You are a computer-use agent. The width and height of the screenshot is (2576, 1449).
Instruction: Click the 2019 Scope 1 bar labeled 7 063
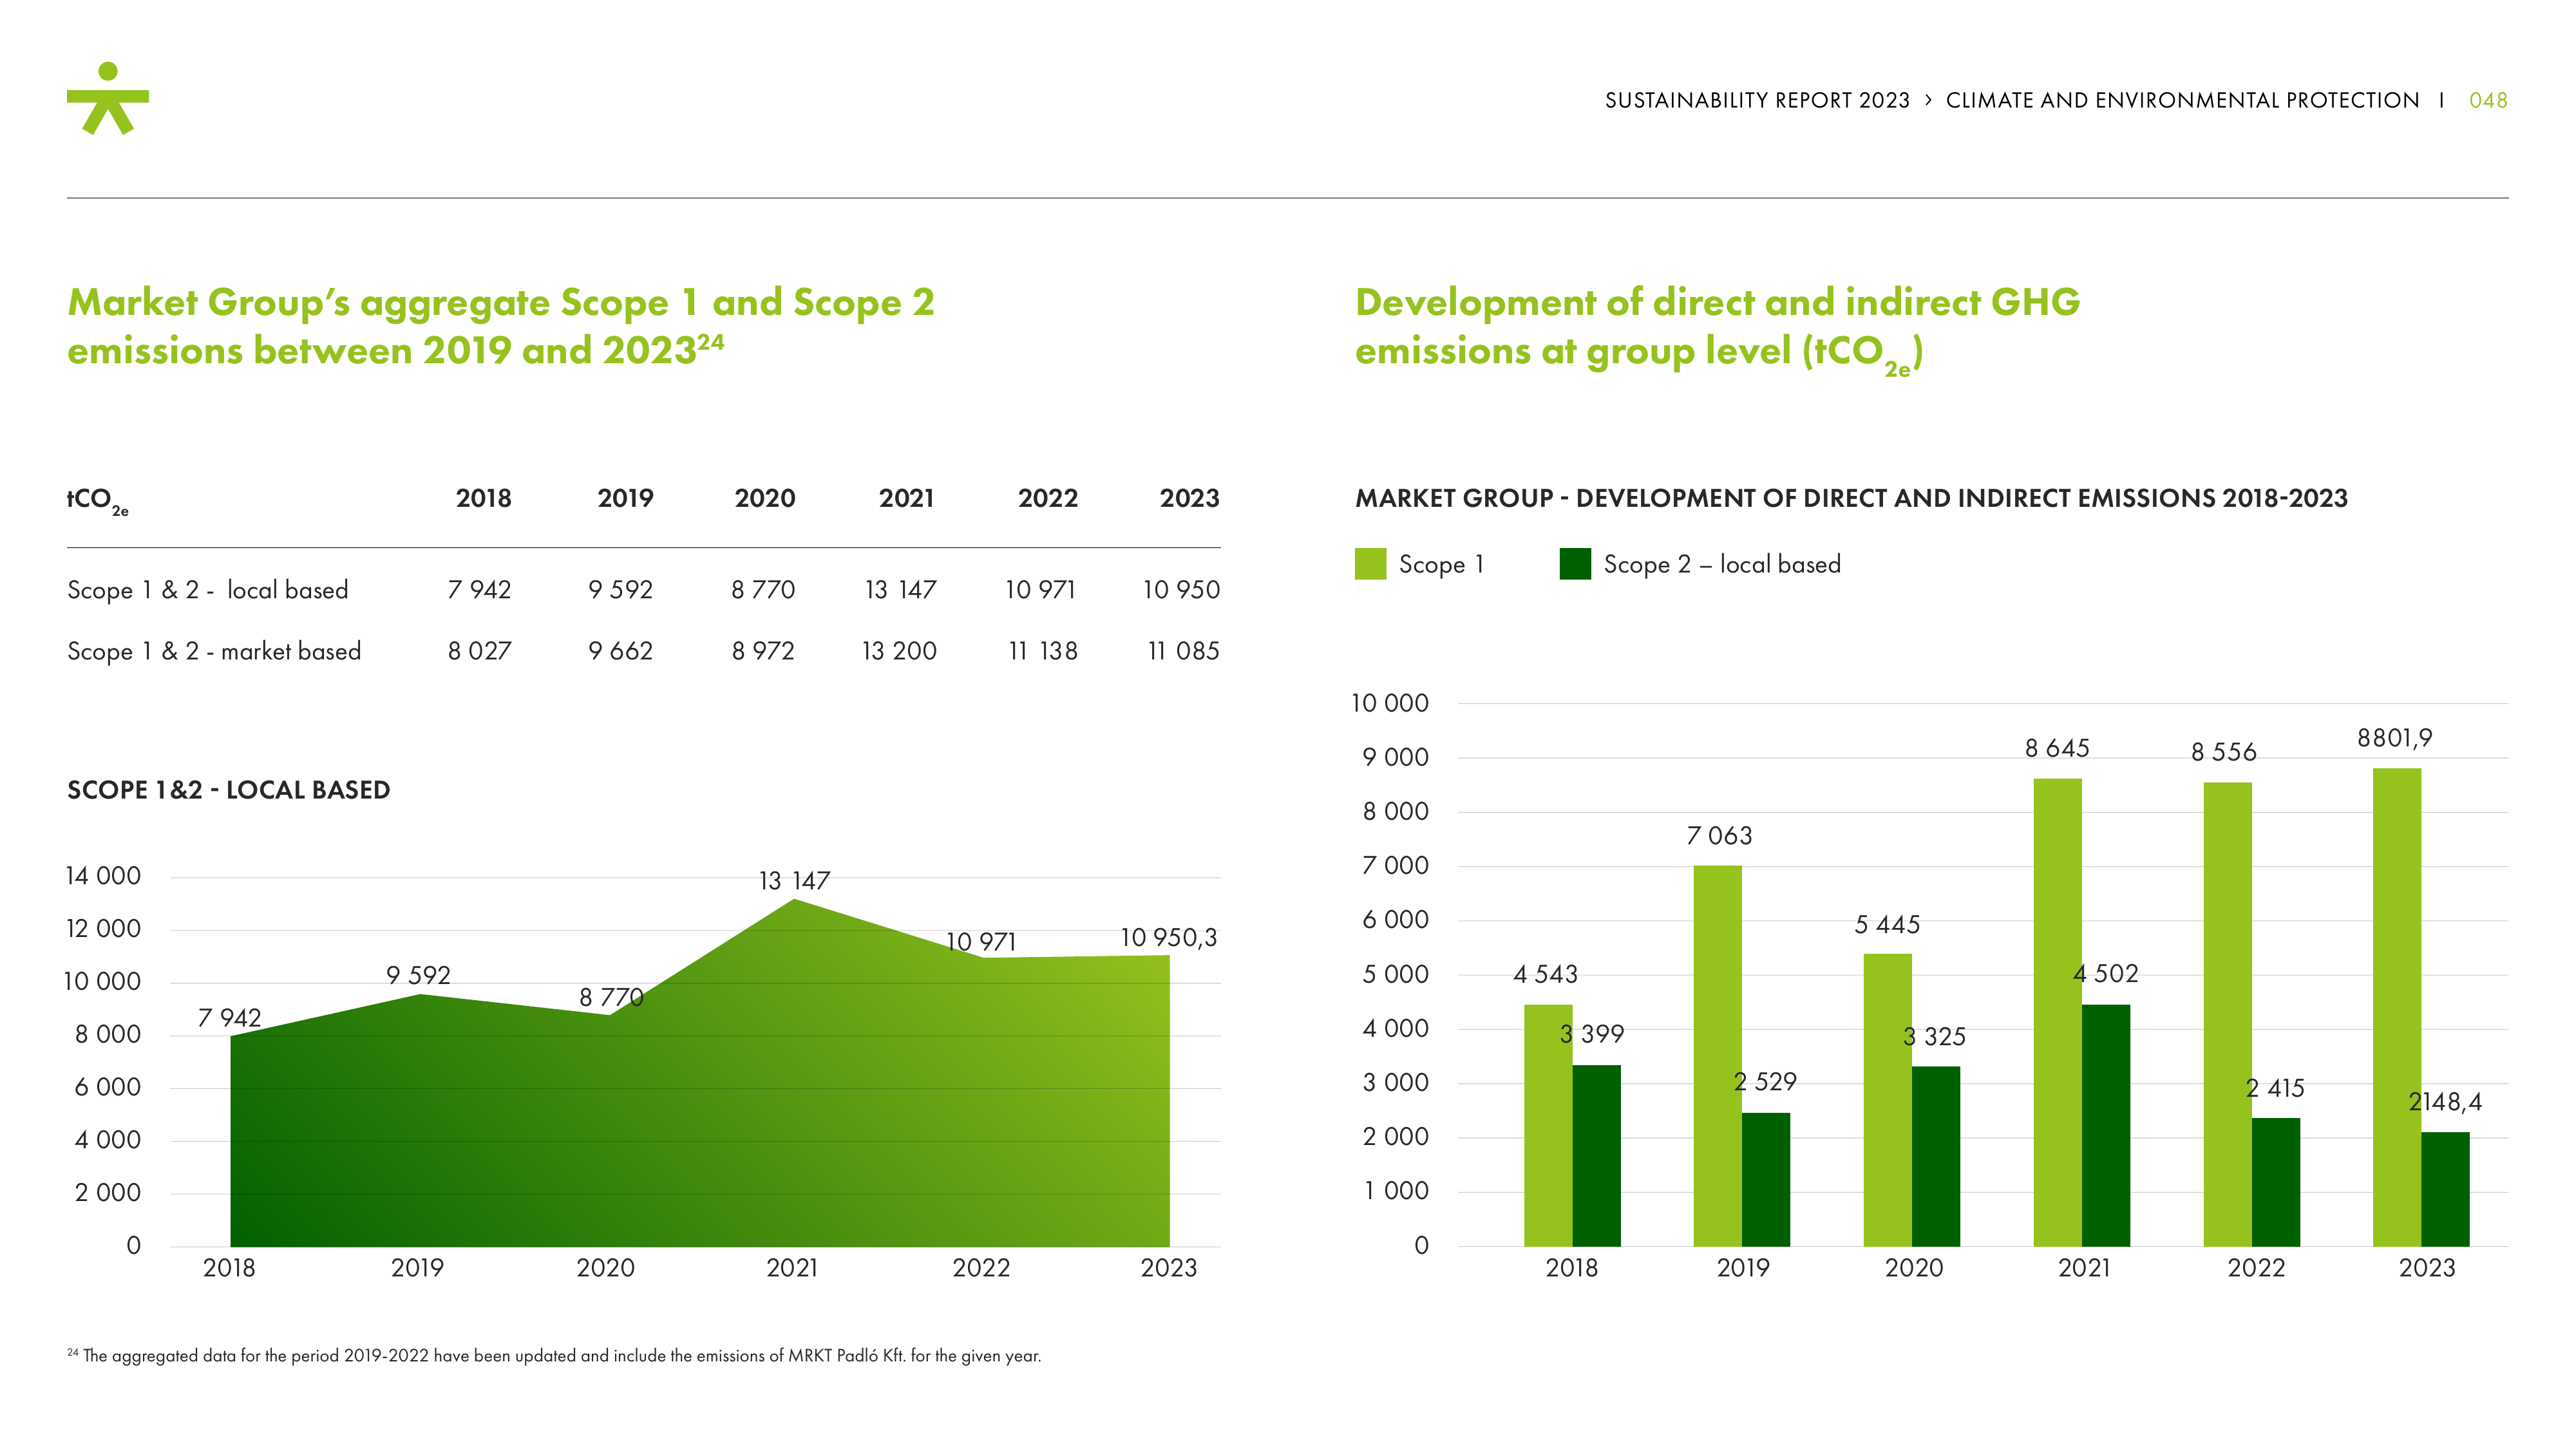coord(1717,1056)
